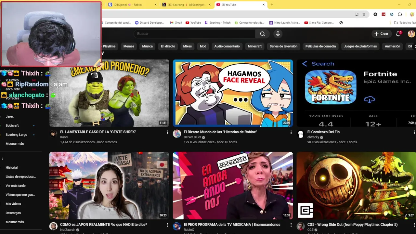The width and height of the screenshot is (416, 234).
Task: Bookmark this page with the star icon
Action: (364, 14)
